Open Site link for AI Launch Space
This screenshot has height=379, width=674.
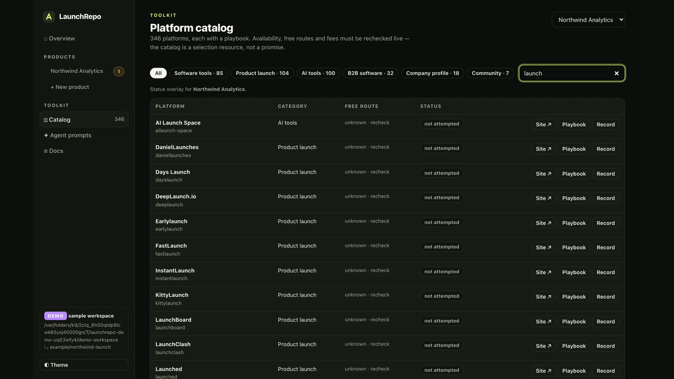pyautogui.click(x=544, y=125)
